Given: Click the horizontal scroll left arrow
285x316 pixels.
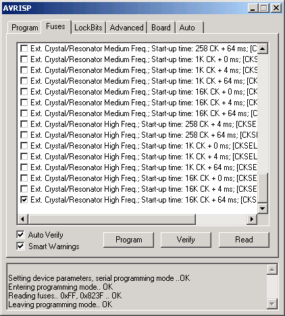Looking at the screenshot, I should click(23, 219).
